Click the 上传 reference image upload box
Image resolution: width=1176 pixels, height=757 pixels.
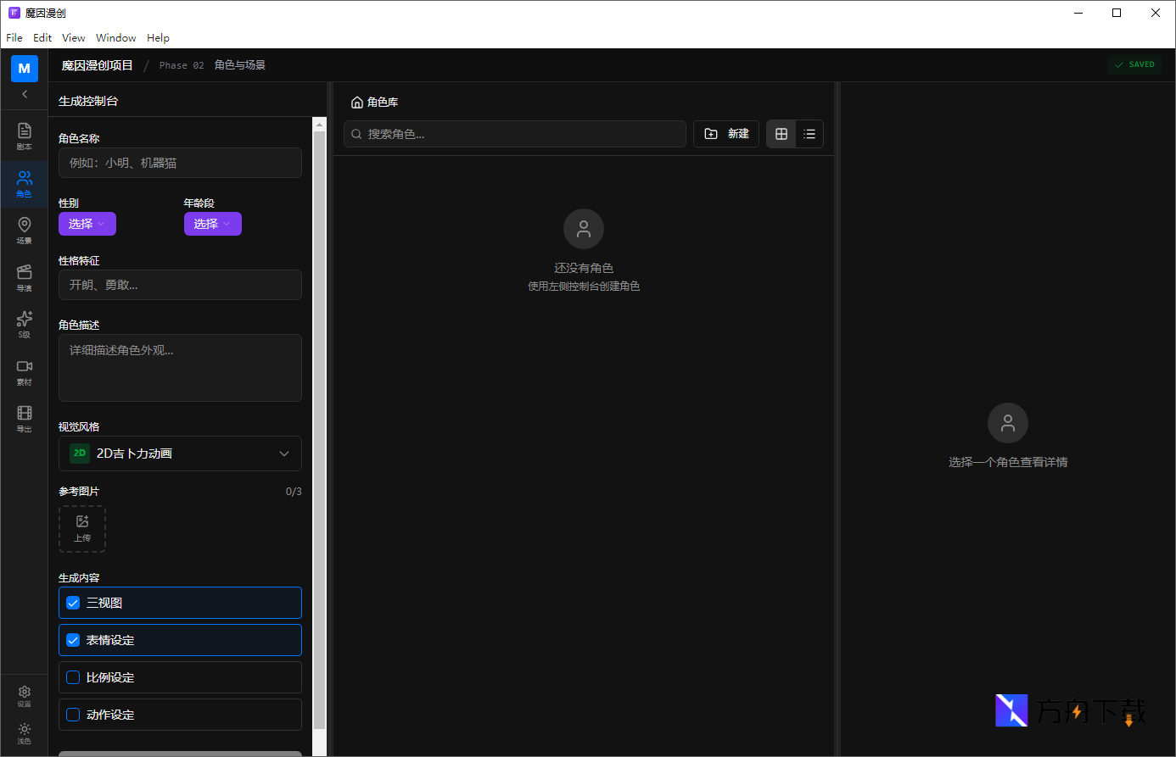(x=82, y=528)
